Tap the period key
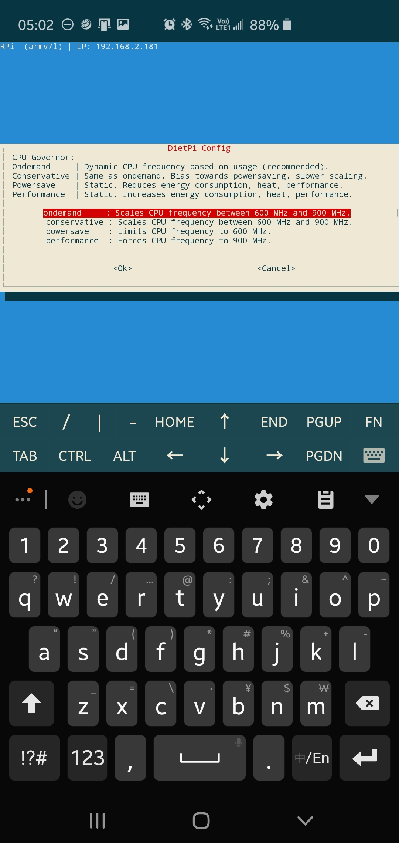The height and width of the screenshot is (843, 399). coord(269,758)
